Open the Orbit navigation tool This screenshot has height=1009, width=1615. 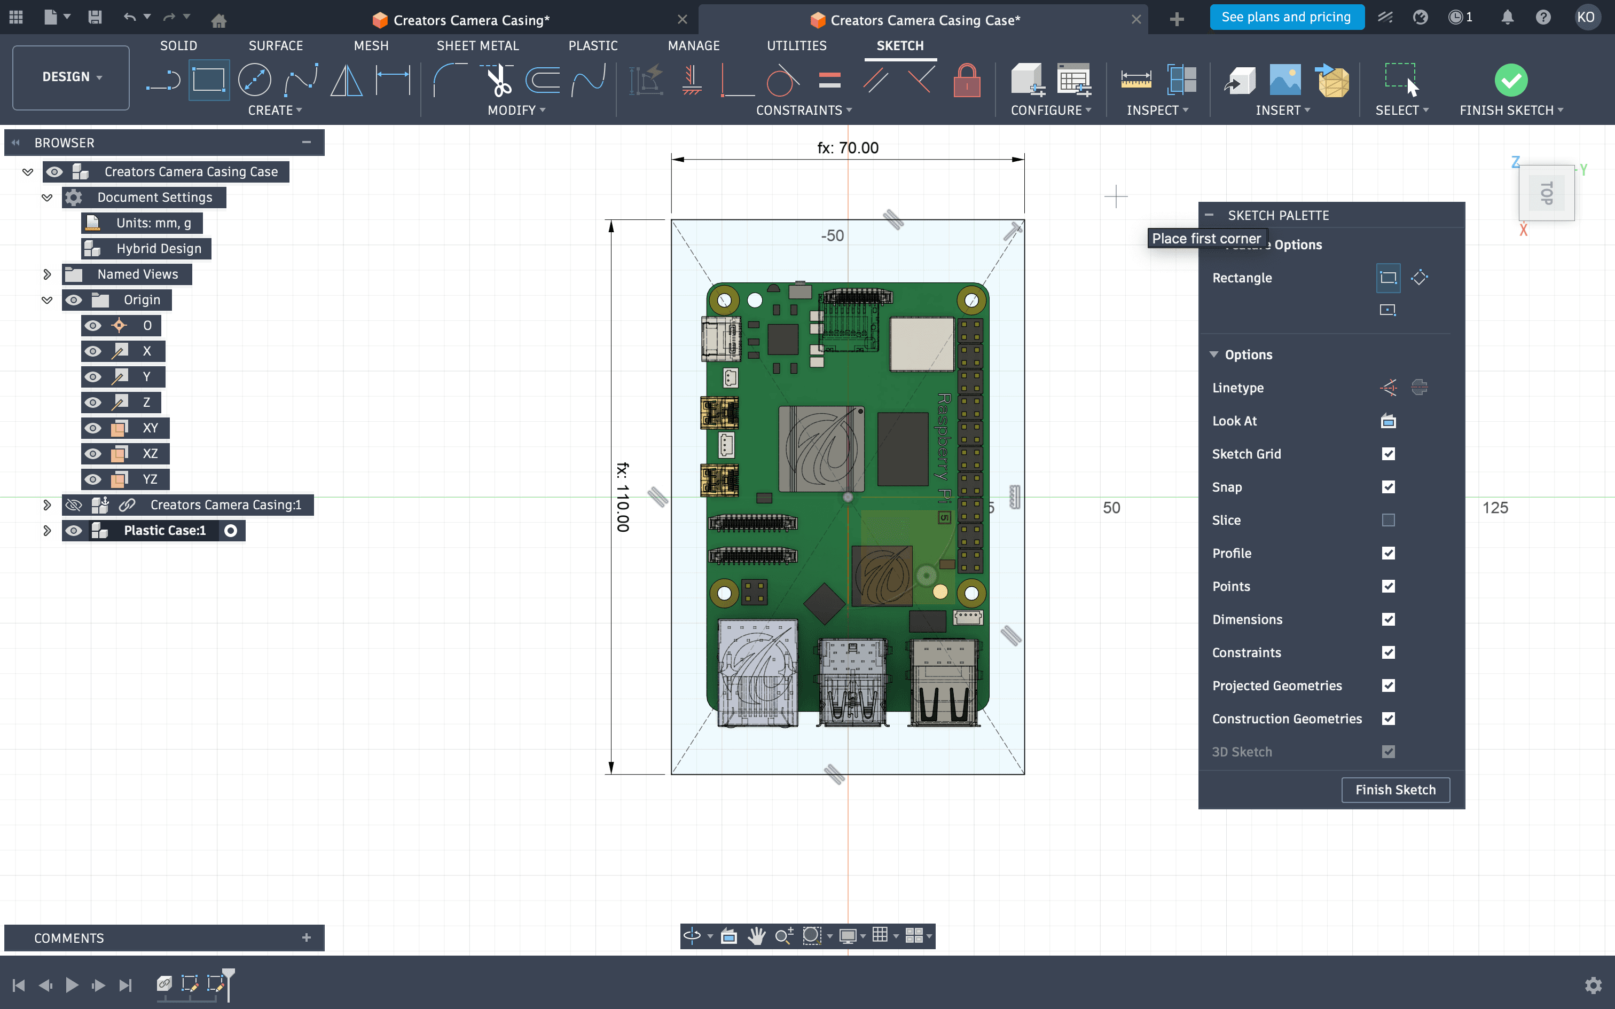(x=692, y=935)
